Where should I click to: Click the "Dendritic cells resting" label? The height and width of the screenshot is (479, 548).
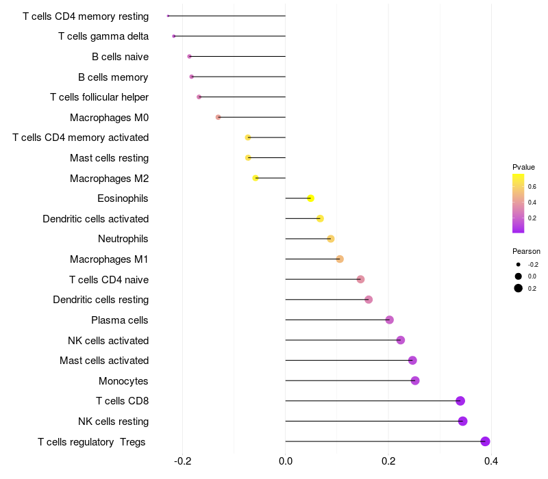pos(101,300)
